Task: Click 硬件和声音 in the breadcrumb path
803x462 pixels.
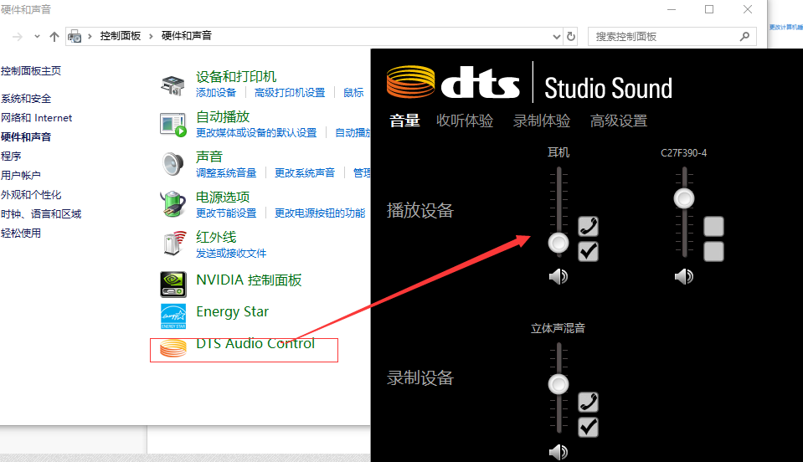Action: (187, 36)
